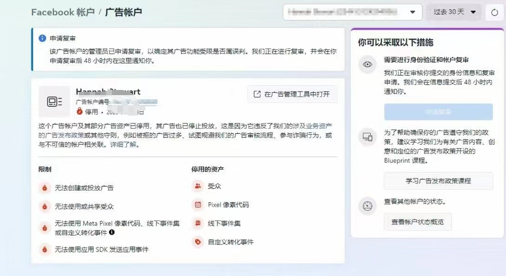
Task: Click the Pixel 像素代码 code icon
Action: click(x=198, y=205)
